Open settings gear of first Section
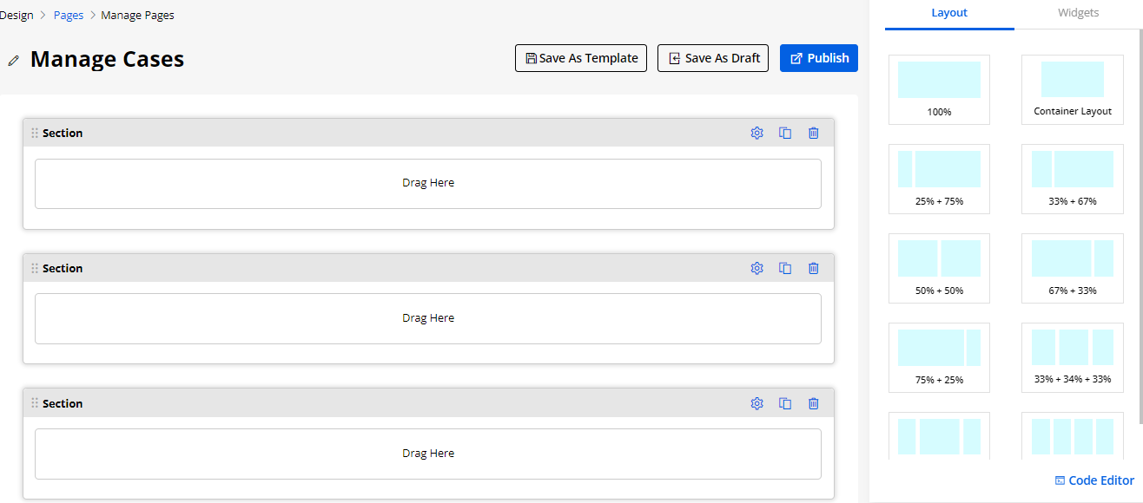Screen dimensions: 1143x503 click(x=756, y=133)
